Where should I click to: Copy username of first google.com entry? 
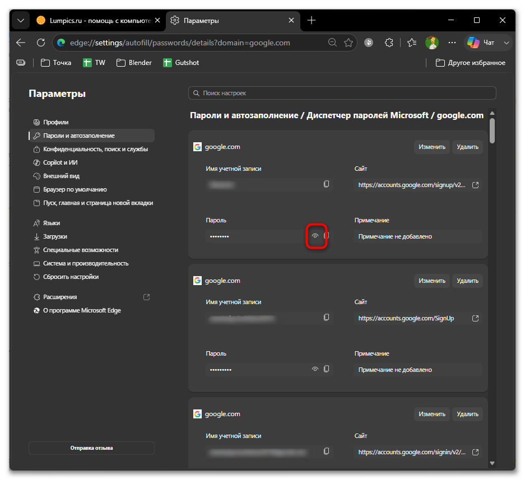(x=327, y=184)
